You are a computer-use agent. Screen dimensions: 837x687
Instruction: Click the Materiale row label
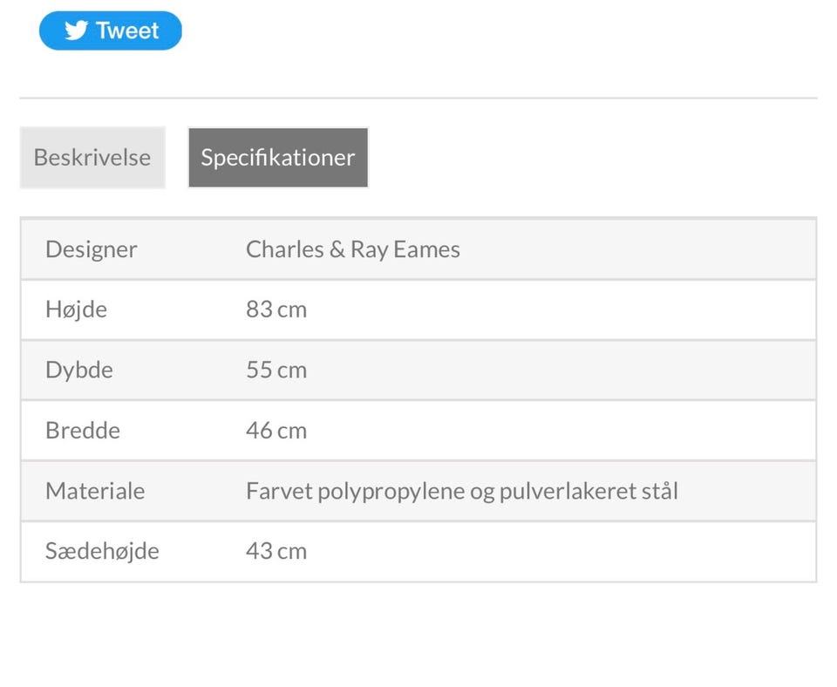pos(95,491)
